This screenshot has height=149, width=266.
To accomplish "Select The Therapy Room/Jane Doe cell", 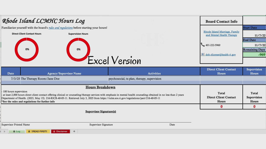I will click(64, 79).
